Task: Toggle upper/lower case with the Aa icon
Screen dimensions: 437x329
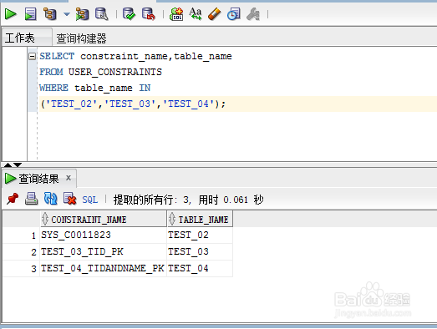Action: tap(196, 14)
